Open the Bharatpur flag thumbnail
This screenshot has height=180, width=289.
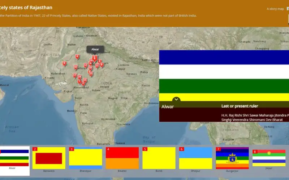click(x=86, y=158)
